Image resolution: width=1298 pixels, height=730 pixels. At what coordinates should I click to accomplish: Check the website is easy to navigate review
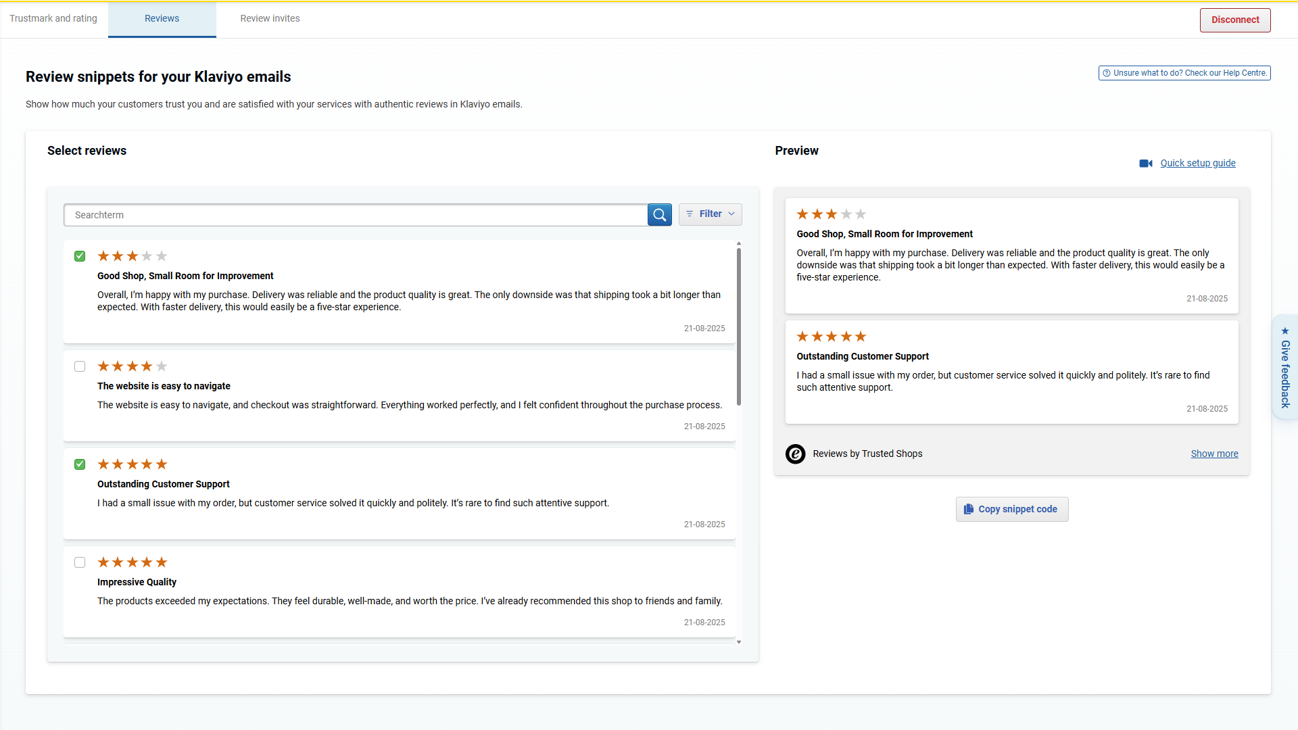pos(80,366)
